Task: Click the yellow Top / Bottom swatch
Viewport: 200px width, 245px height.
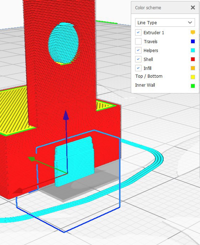Action: click(x=193, y=77)
